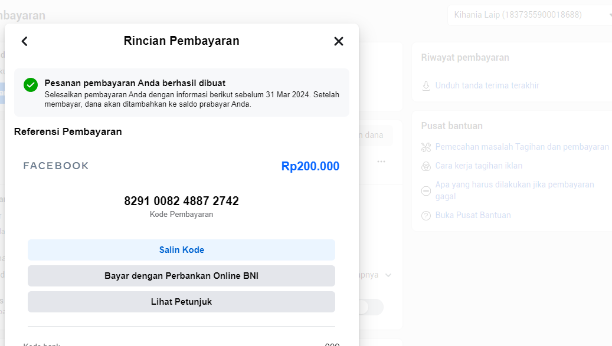Open Unduh tanda terima terakhir link

pos(487,86)
